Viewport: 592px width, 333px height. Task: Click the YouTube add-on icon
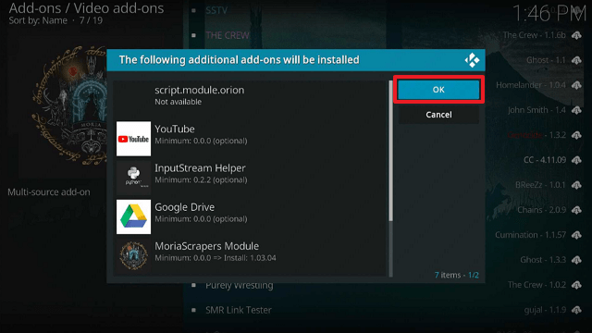tap(133, 139)
